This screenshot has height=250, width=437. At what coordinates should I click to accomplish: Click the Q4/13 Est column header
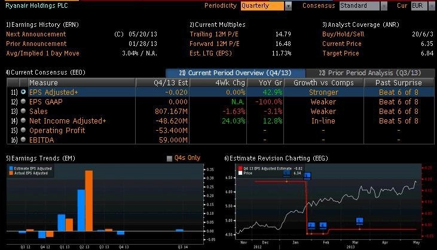163,82
